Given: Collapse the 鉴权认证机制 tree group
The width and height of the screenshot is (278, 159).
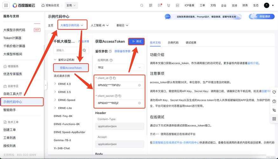Looking at the screenshot, I should click(x=55, y=60).
